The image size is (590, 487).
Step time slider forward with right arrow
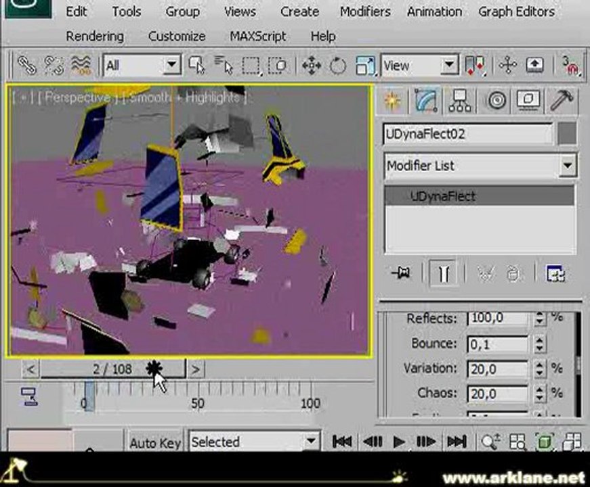point(196,369)
